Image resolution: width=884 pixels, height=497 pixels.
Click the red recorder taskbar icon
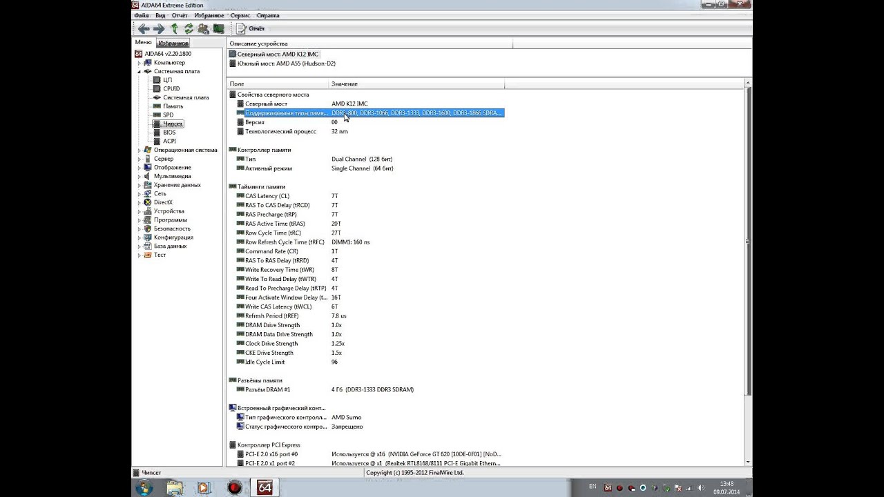(235, 487)
